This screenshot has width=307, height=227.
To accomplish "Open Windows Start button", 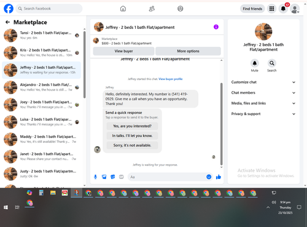I will point(6,207).
